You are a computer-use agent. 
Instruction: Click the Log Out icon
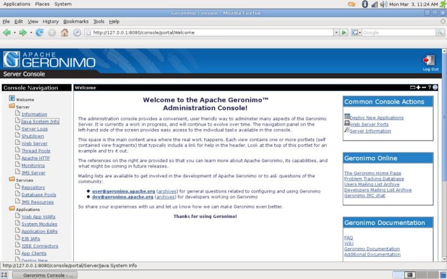[429, 60]
